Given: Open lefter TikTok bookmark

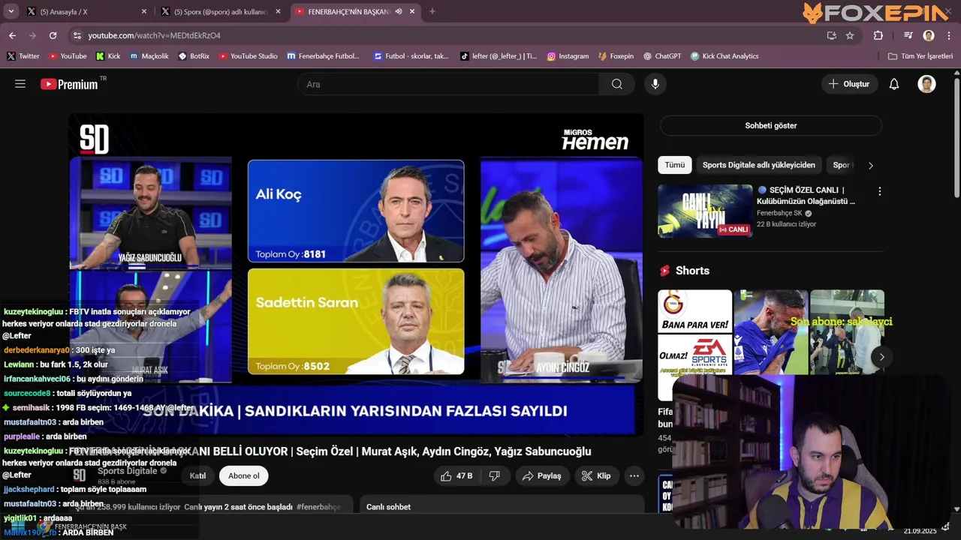Looking at the screenshot, I should (499, 56).
